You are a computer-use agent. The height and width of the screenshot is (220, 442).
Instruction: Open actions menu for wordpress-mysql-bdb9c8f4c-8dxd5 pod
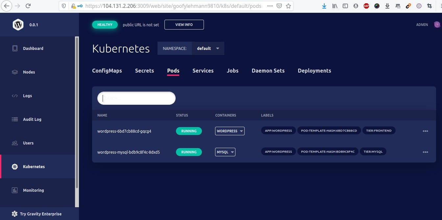[425, 152]
